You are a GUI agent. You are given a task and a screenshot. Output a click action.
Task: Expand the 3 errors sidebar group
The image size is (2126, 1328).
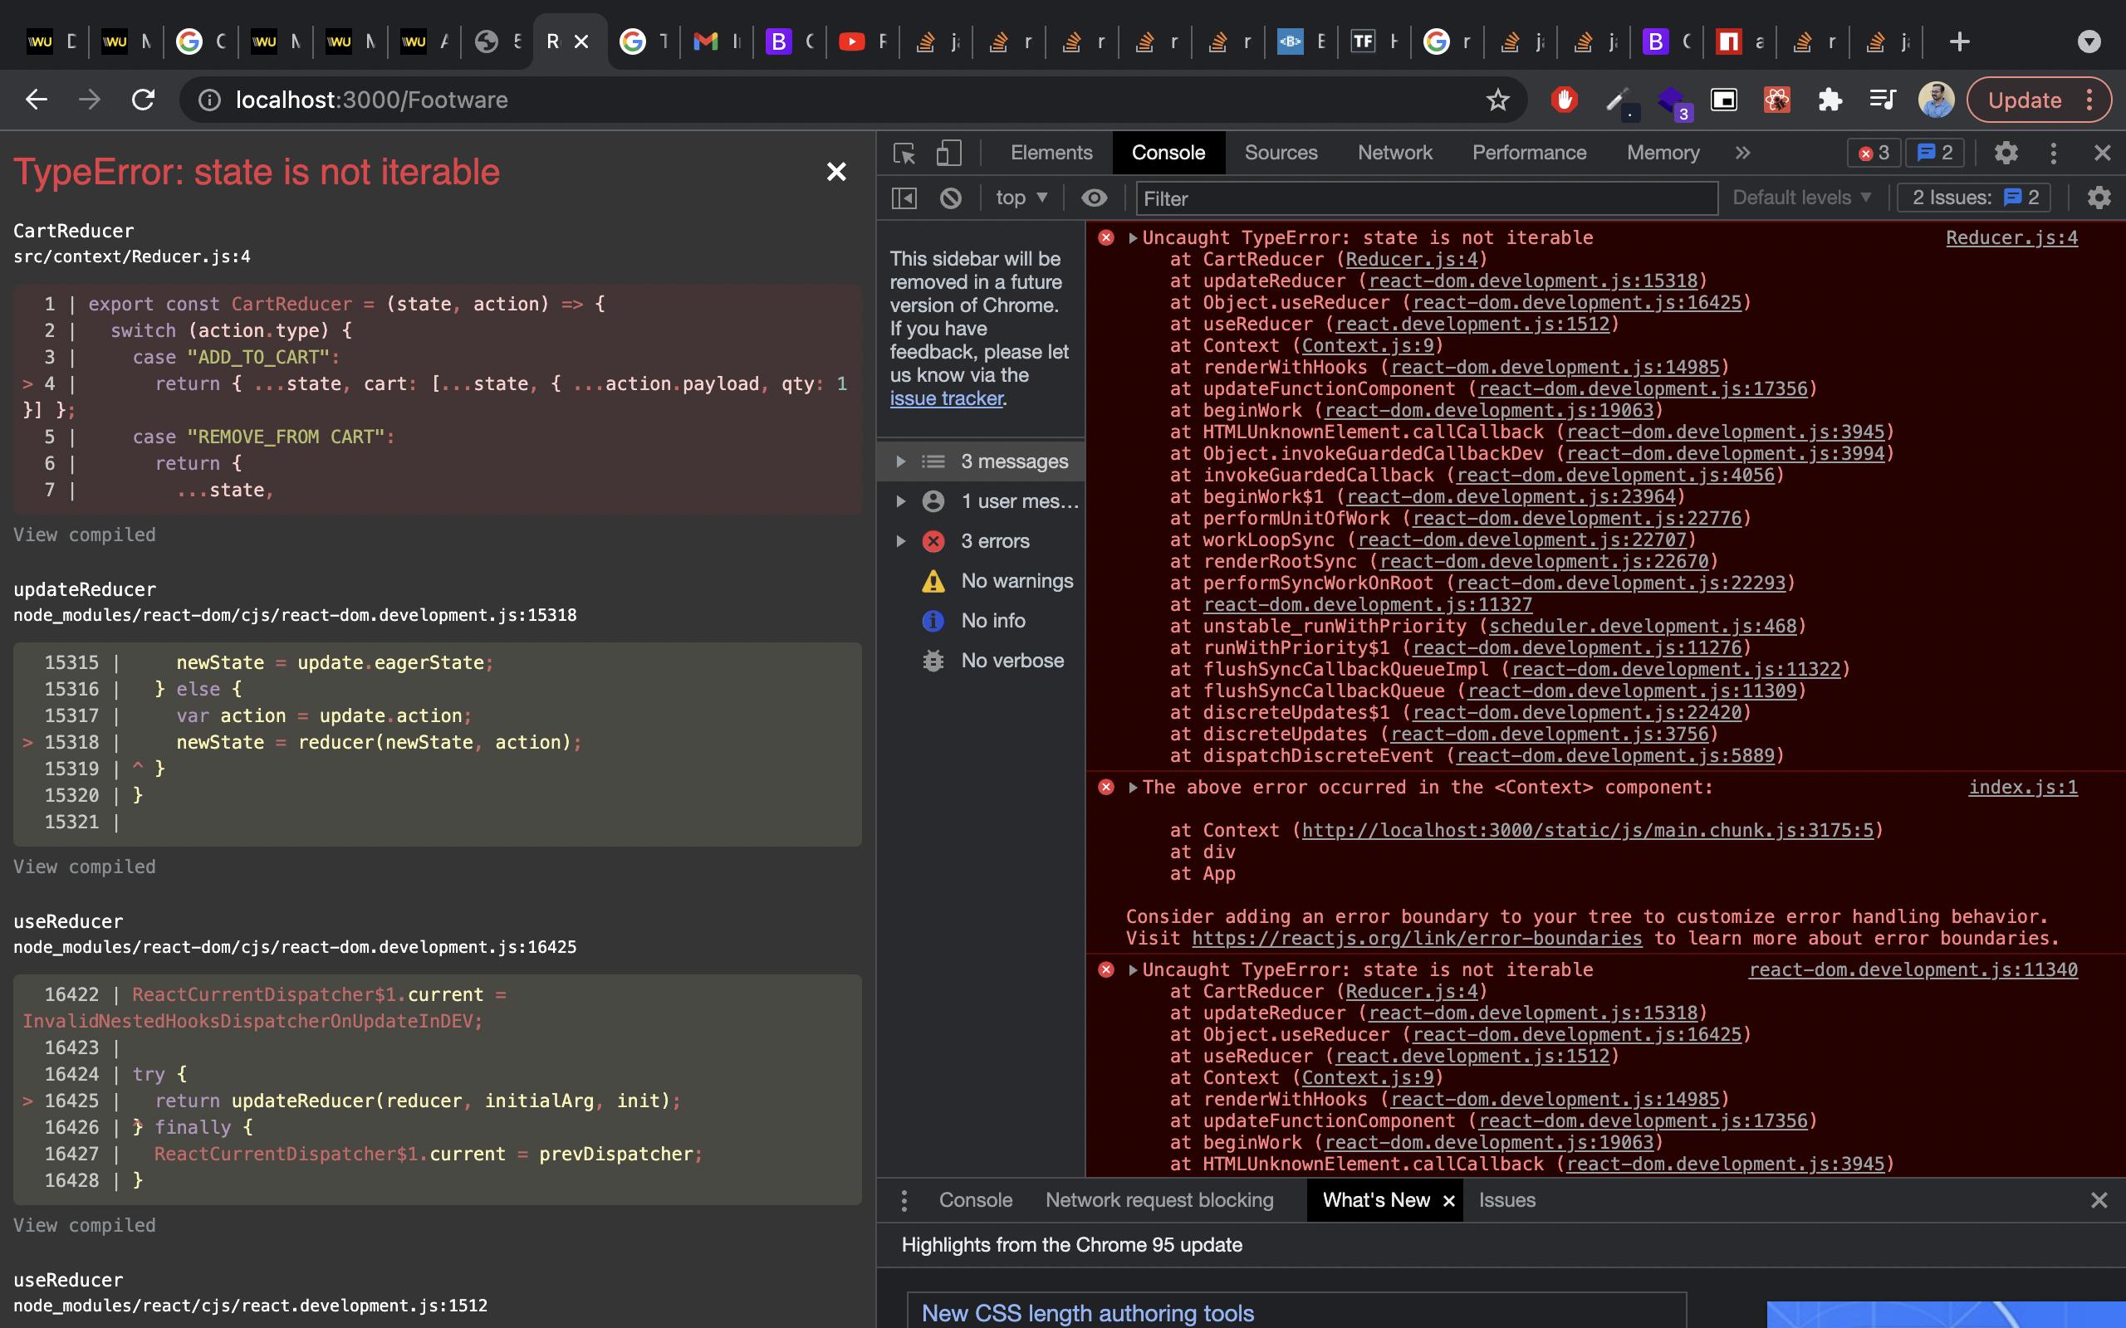[900, 541]
